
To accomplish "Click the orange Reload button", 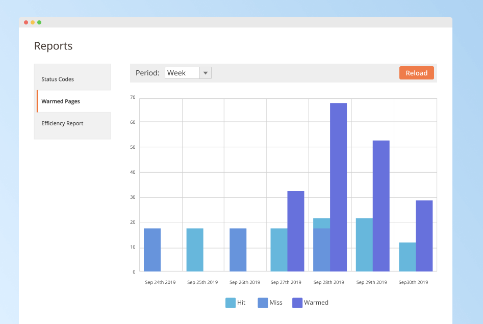I will tap(416, 73).
